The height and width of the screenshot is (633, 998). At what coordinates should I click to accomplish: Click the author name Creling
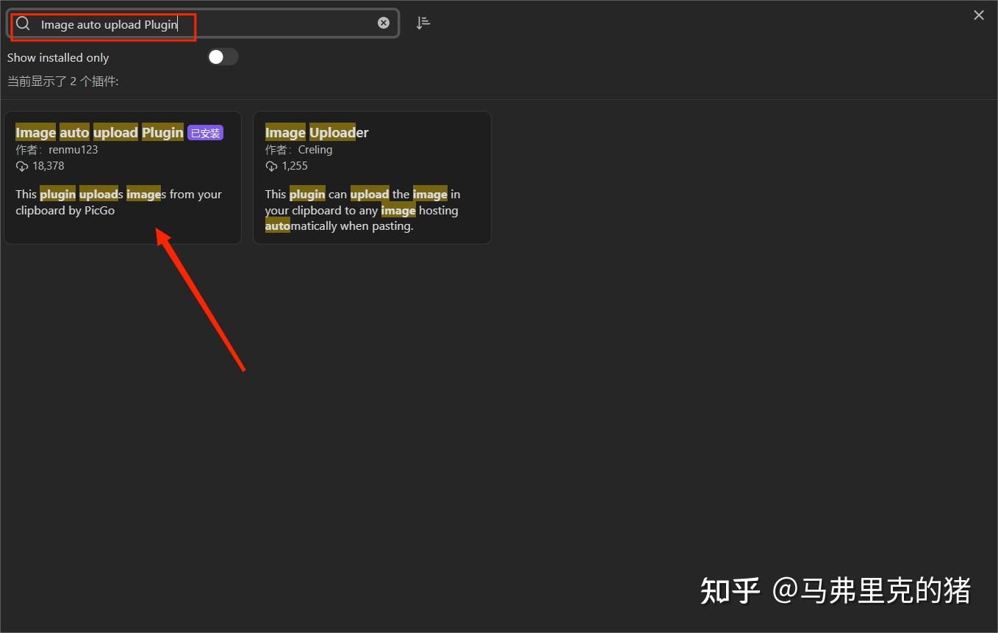click(x=315, y=149)
